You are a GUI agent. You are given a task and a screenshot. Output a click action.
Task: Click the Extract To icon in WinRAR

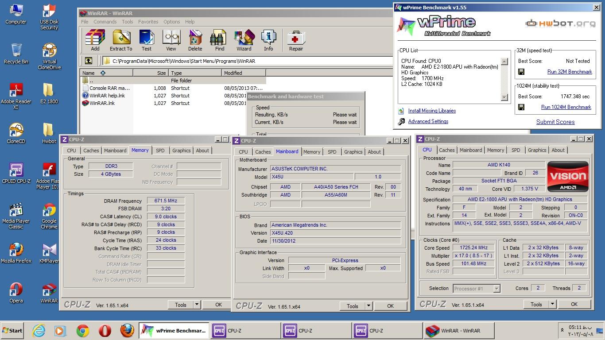coord(121,41)
